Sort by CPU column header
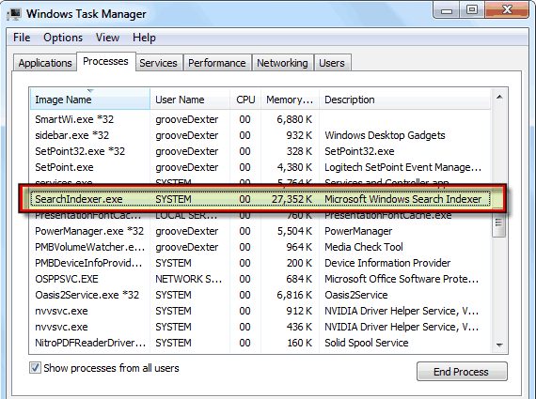 click(x=245, y=100)
